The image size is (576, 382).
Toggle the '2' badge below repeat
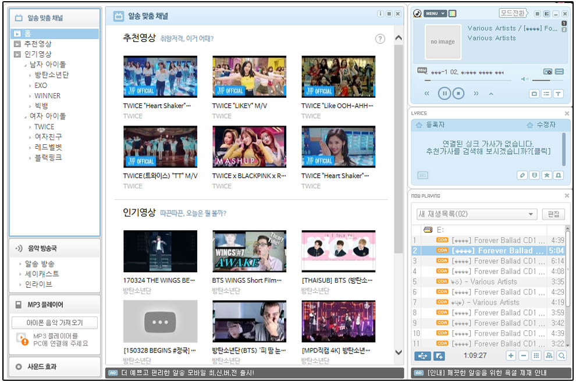point(564,29)
